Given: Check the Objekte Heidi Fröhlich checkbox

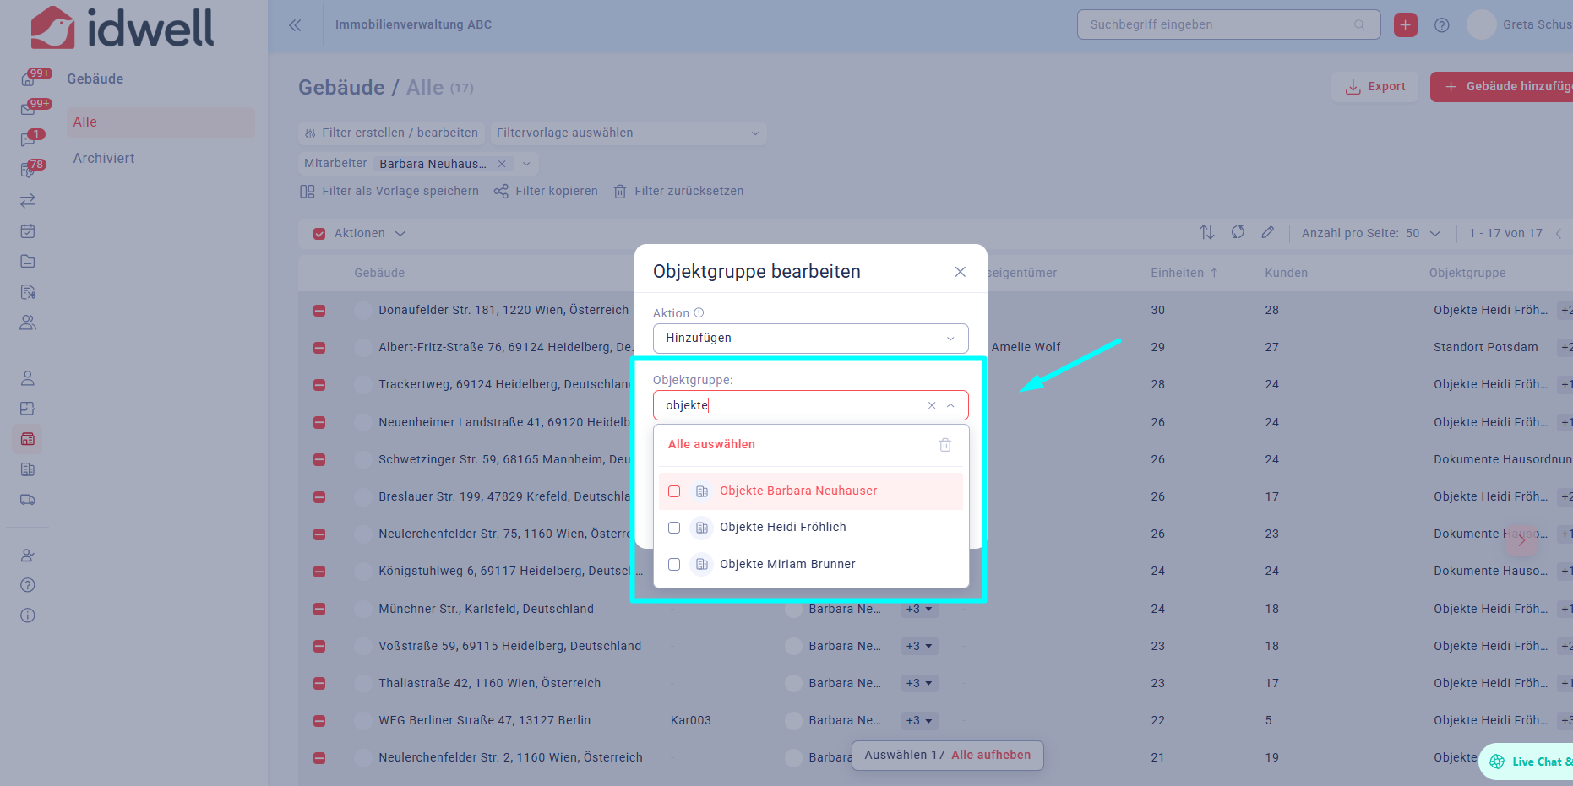Looking at the screenshot, I should [674, 528].
